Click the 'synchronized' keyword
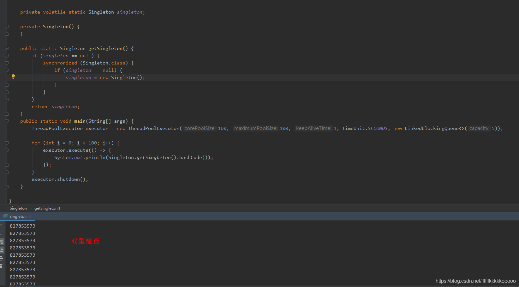The width and height of the screenshot is (519, 287). click(60, 63)
